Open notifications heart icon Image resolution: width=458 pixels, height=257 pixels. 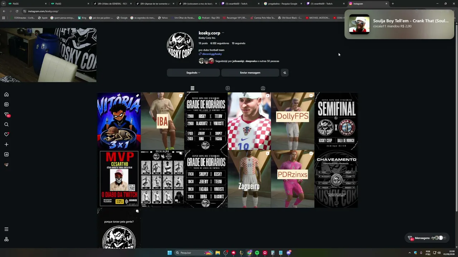point(6,135)
